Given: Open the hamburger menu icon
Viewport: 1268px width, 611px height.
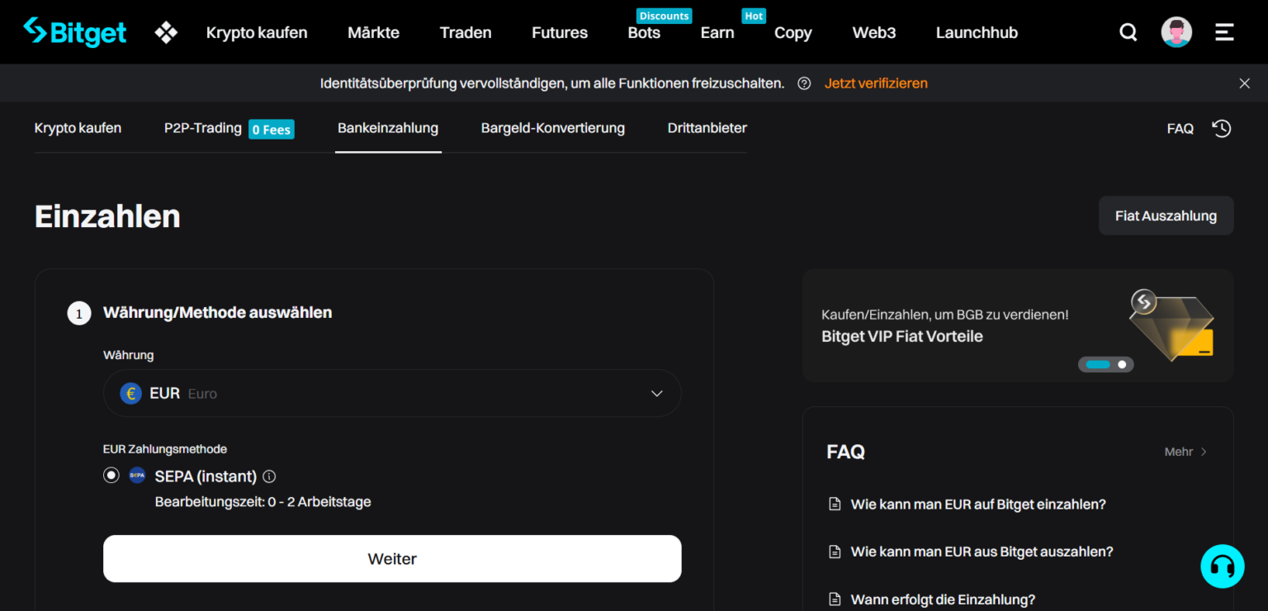Looking at the screenshot, I should coord(1224,31).
